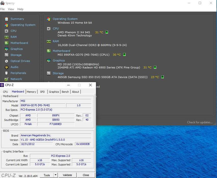The width and height of the screenshot is (217, 178).
Task: Maximize the Speccy window
Action: tap(200, 3)
